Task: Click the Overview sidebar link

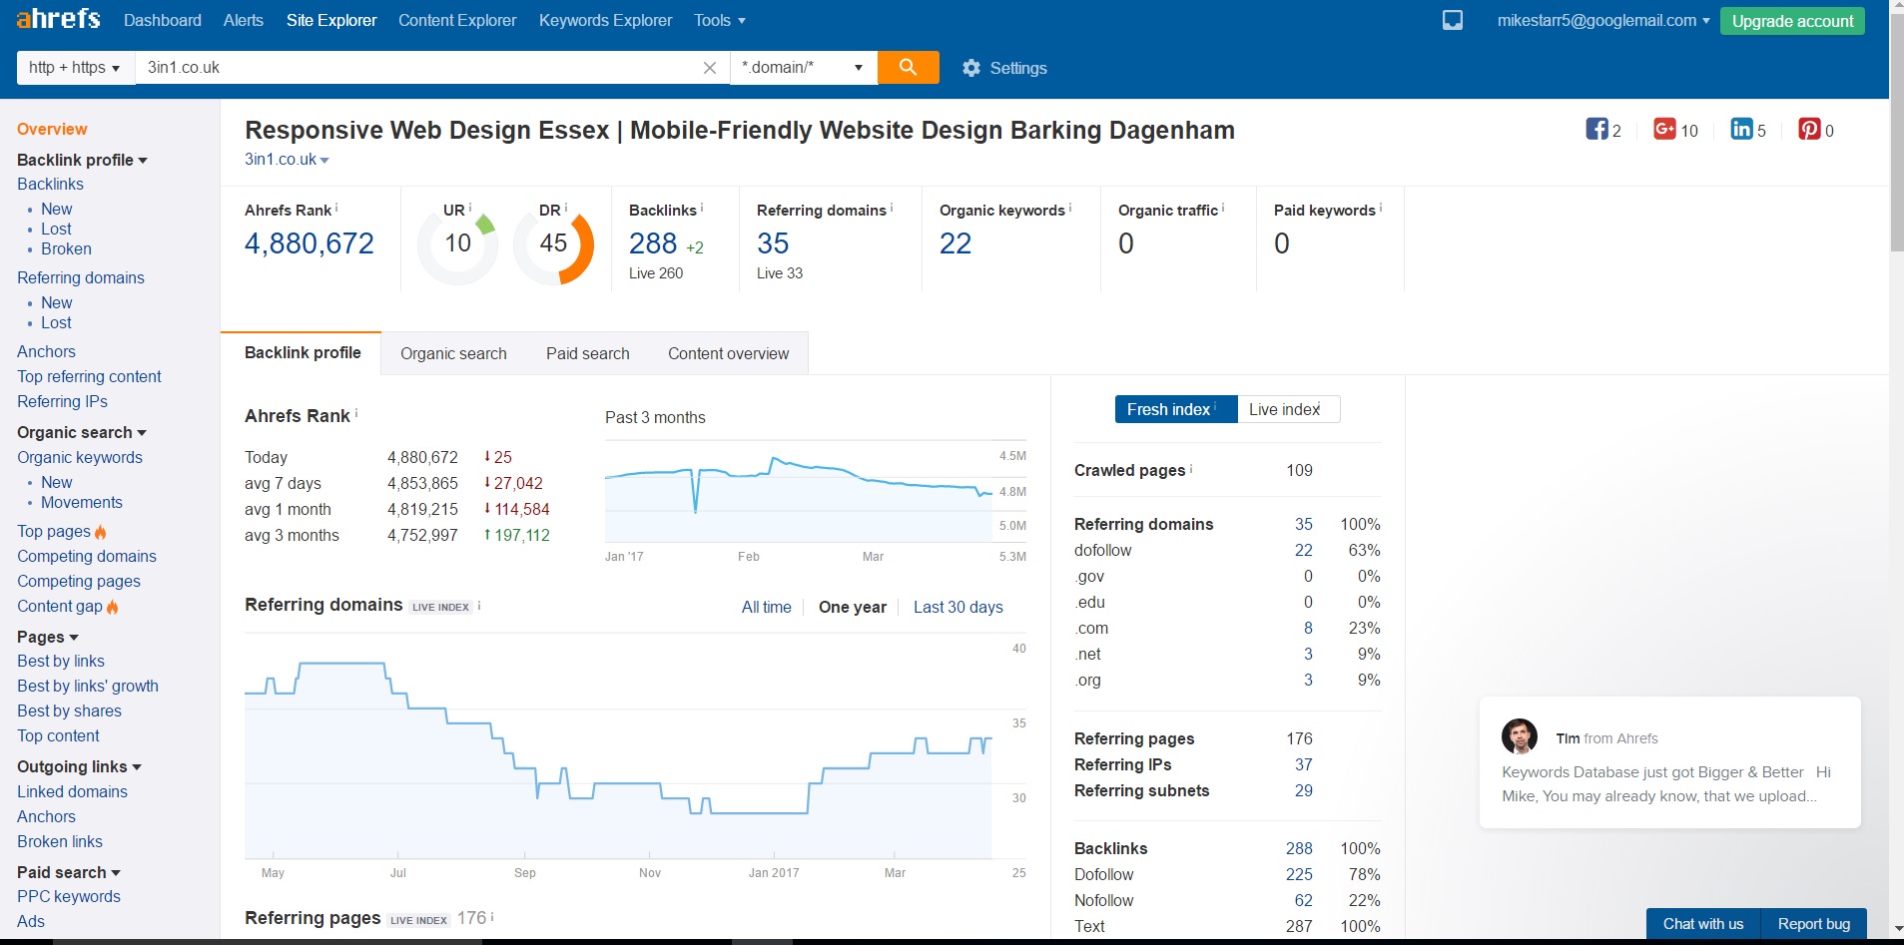Action: click(x=52, y=129)
